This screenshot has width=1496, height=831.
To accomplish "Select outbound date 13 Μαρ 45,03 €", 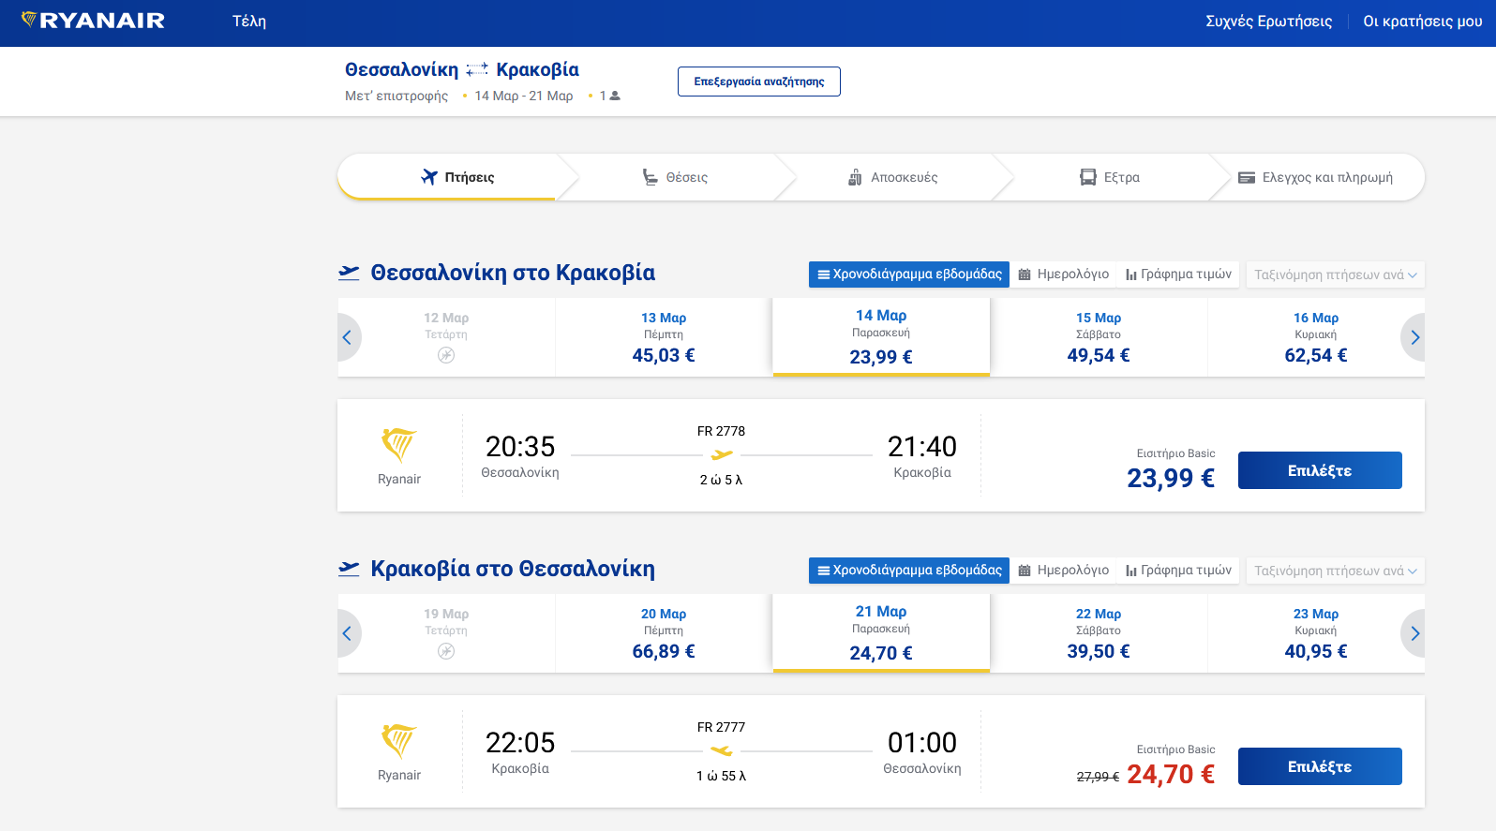I will [x=664, y=337].
